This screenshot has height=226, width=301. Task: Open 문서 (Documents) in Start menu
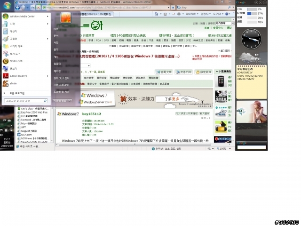coord(56,36)
